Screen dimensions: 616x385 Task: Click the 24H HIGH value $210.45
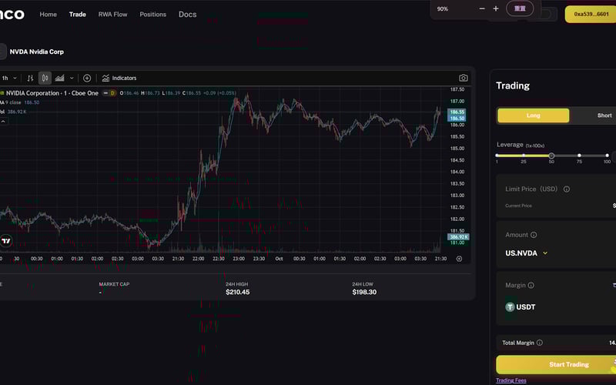[237, 293]
